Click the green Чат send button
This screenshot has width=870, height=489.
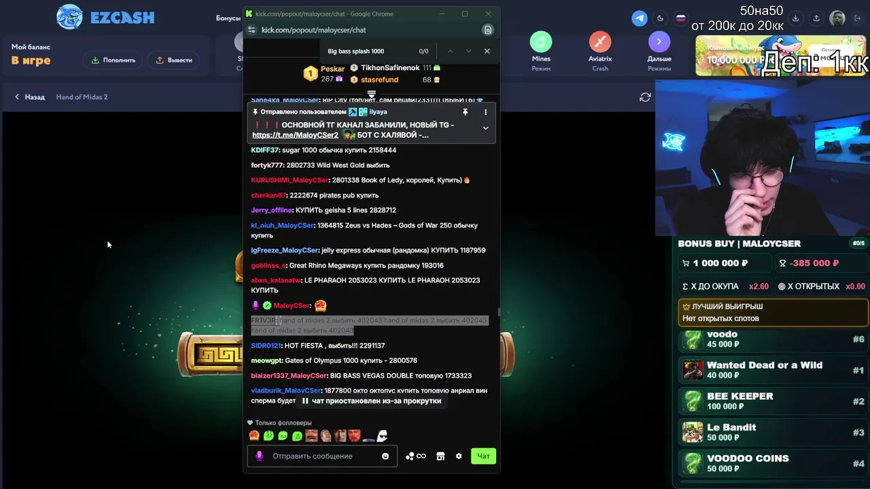point(483,456)
